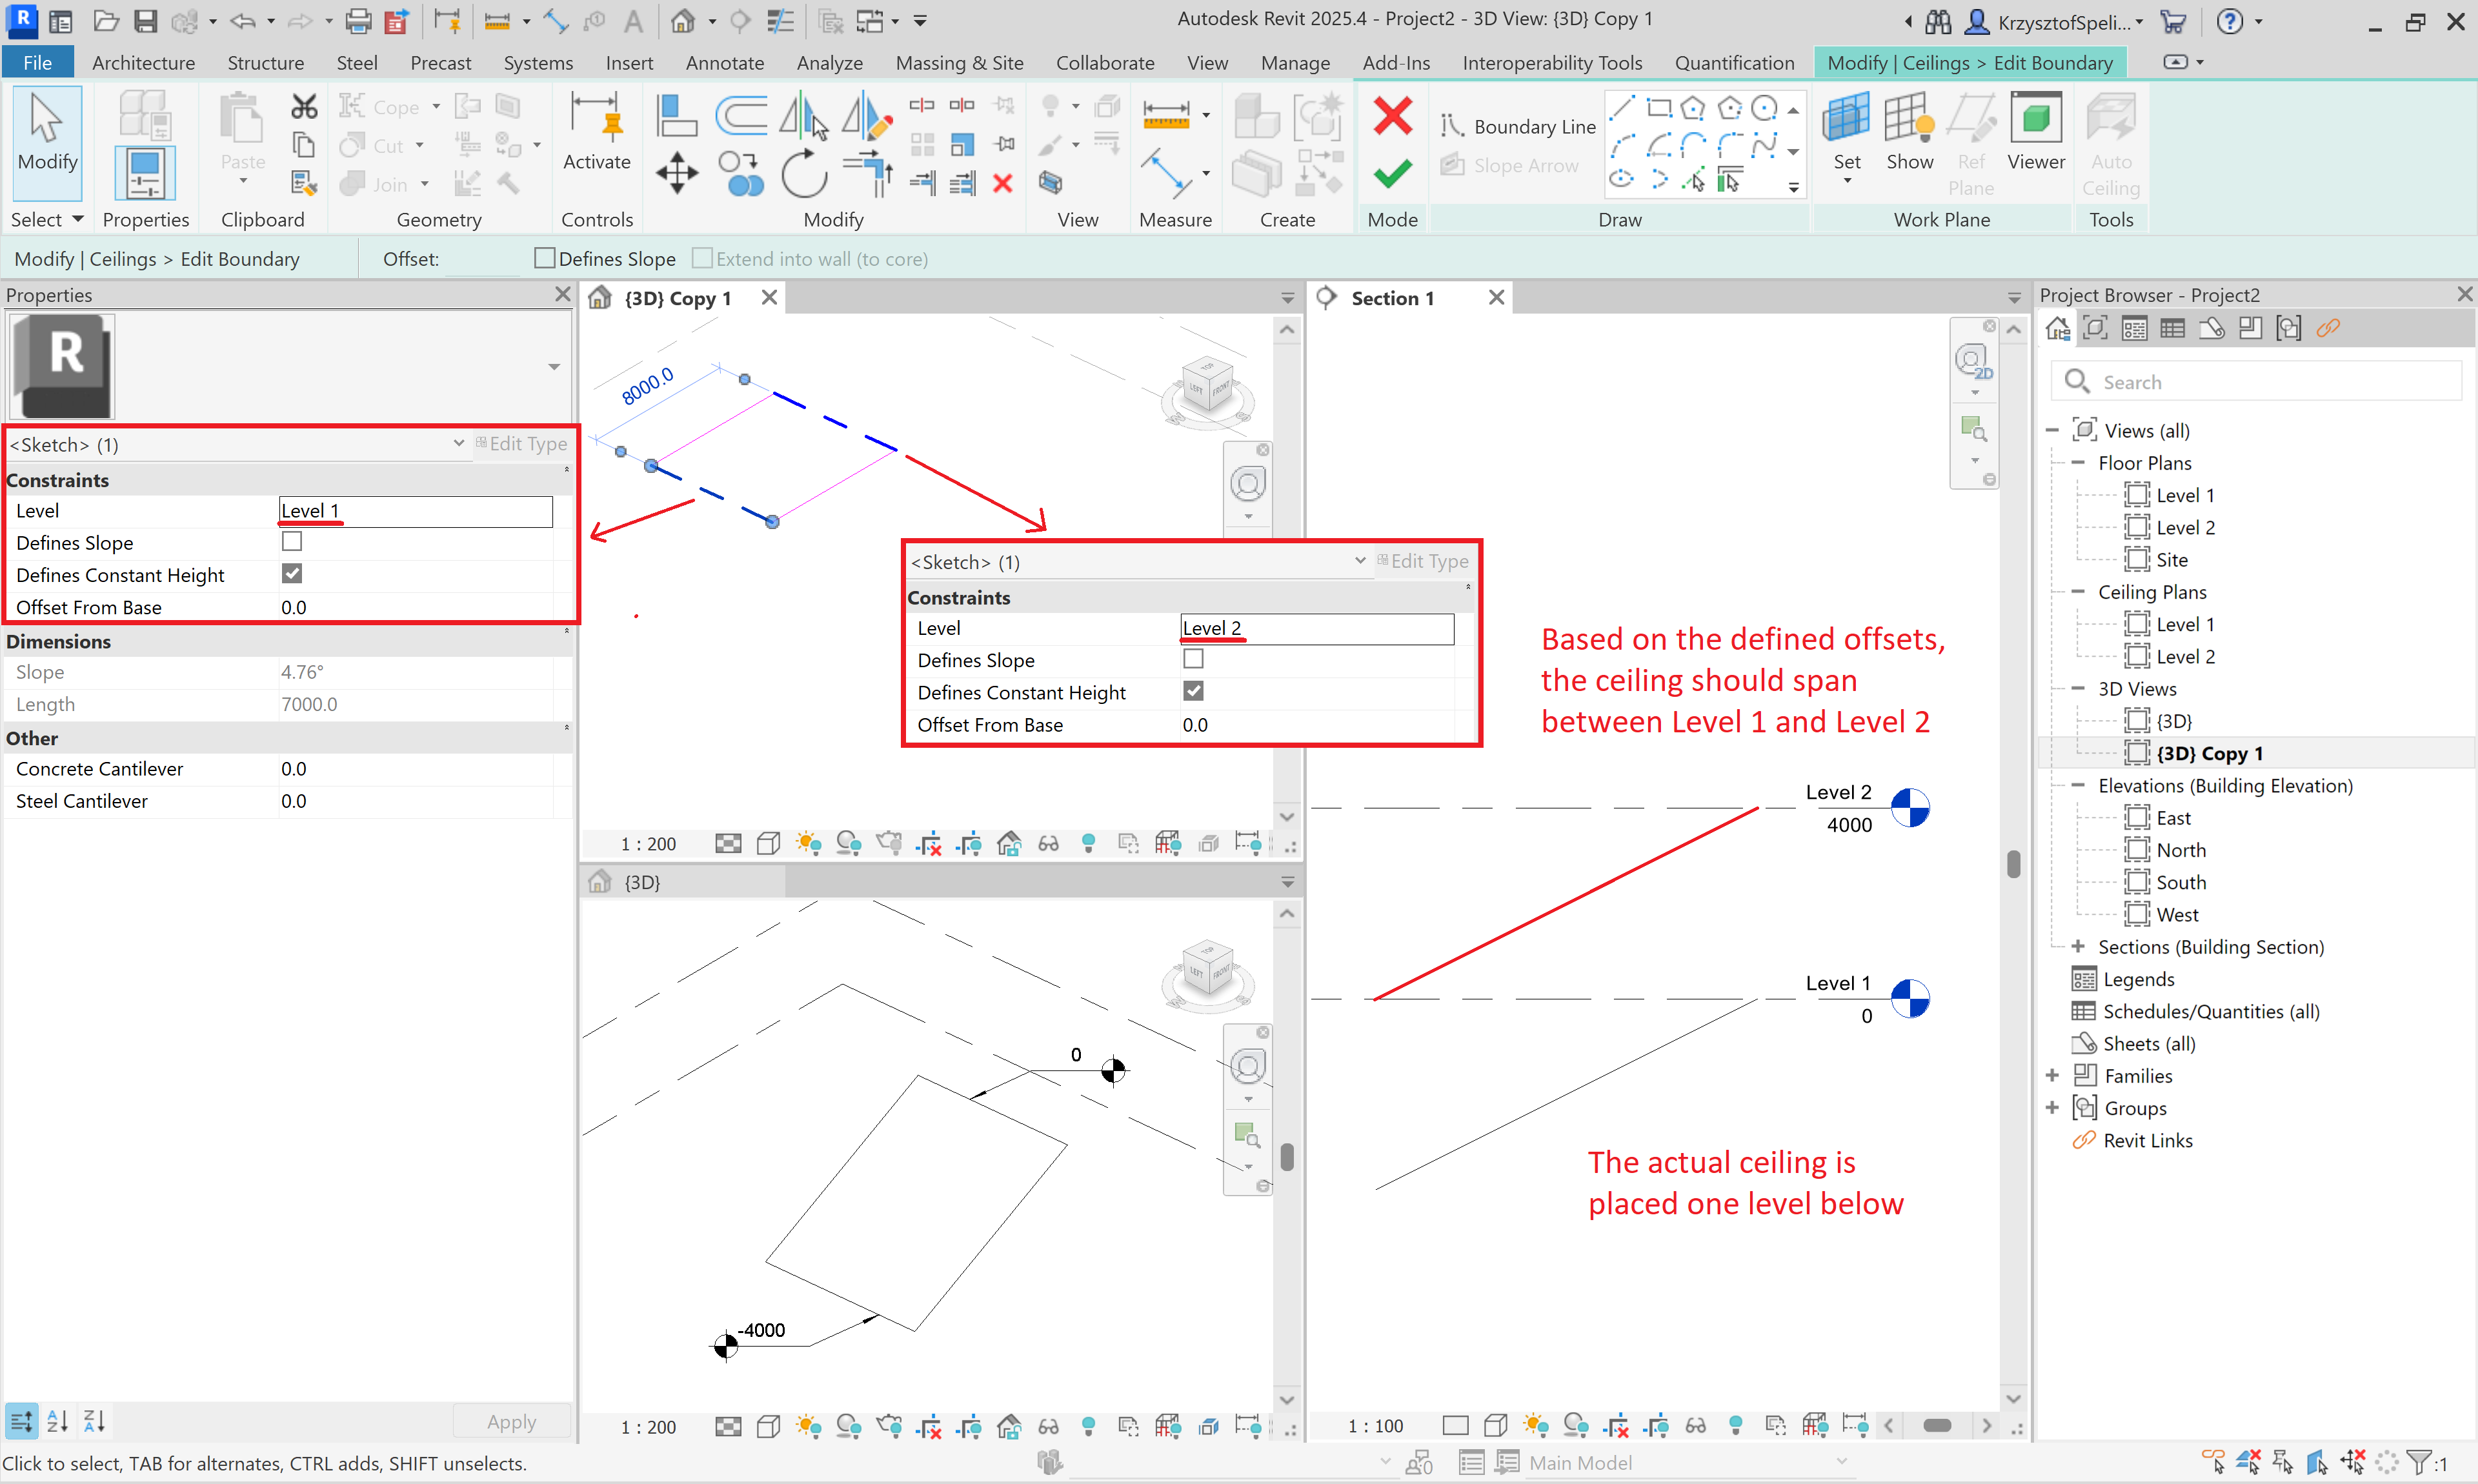Choose the Rectangle draw tool
This screenshot has width=2478, height=1484.
click(1658, 107)
